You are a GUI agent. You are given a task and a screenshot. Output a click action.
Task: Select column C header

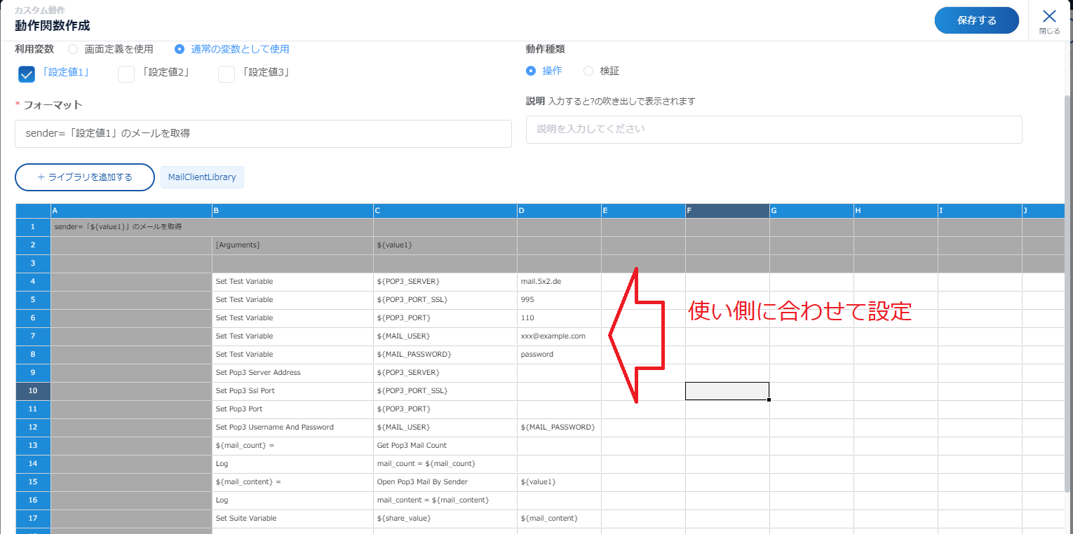click(445, 211)
